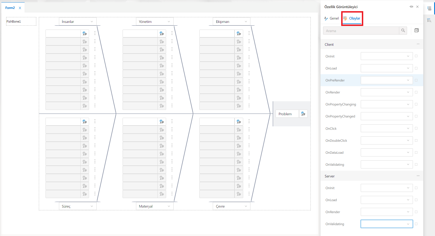Close the Özellik Görüntüleyici panel
Image resolution: width=435 pixels, height=236 pixels.
(417, 7)
